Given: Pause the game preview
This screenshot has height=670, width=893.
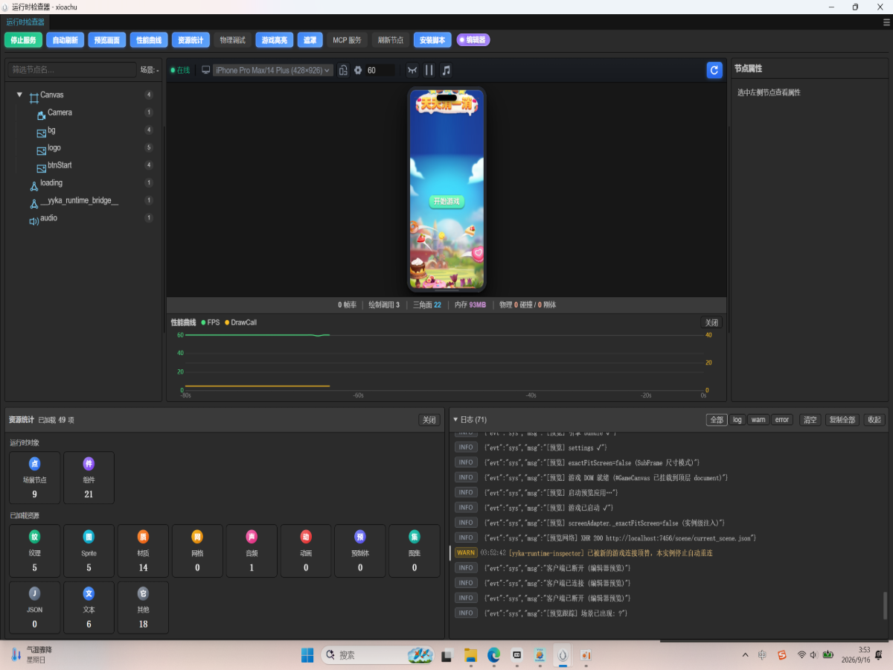Looking at the screenshot, I should pyautogui.click(x=429, y=70).
